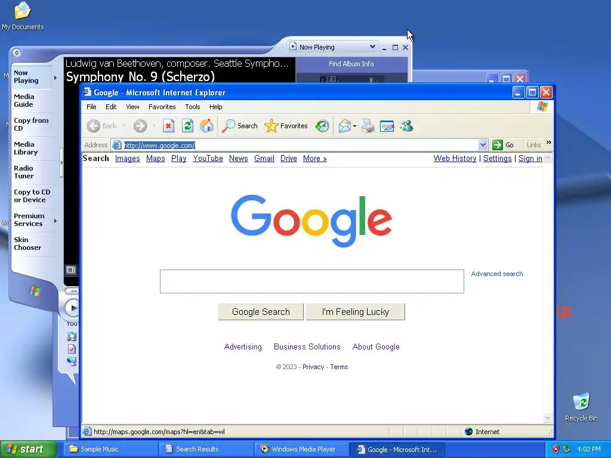Click the Mail envelope icon in IE toolbar
The image size is (611, 458).
click(x=344, y=126)
